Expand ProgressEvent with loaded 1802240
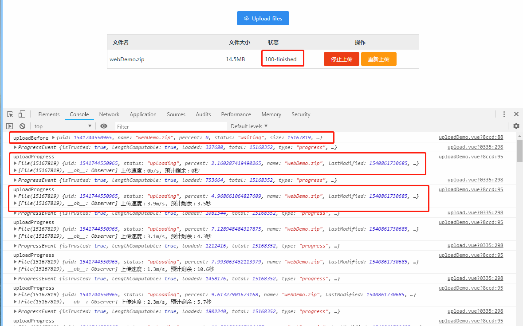This screenshot has height=326, width=523. 16,311
